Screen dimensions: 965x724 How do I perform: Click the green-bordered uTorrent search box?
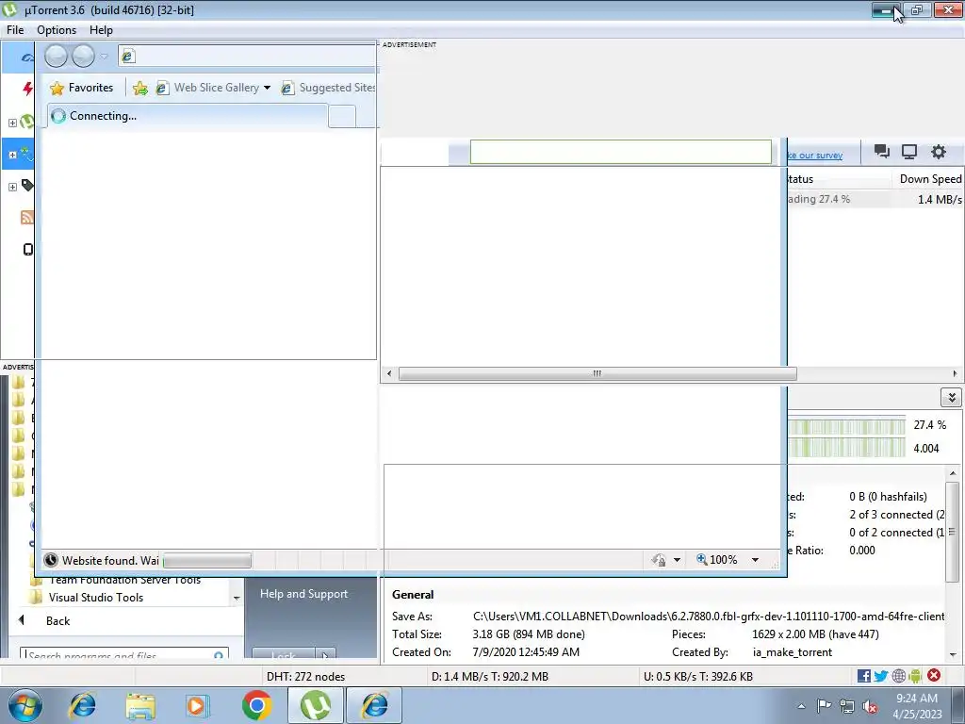click(x=620, y=152)
